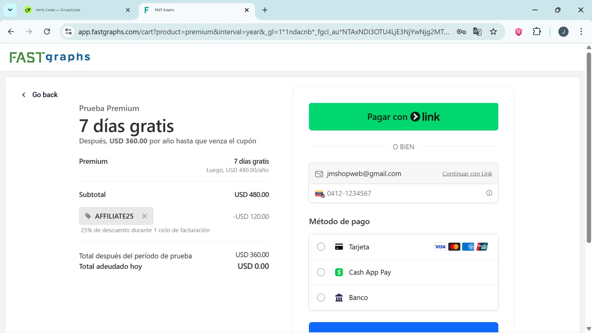The image size is (592, 333).
Task: Click the bank building icon beside Banco
Action: [x=339, y=297]
